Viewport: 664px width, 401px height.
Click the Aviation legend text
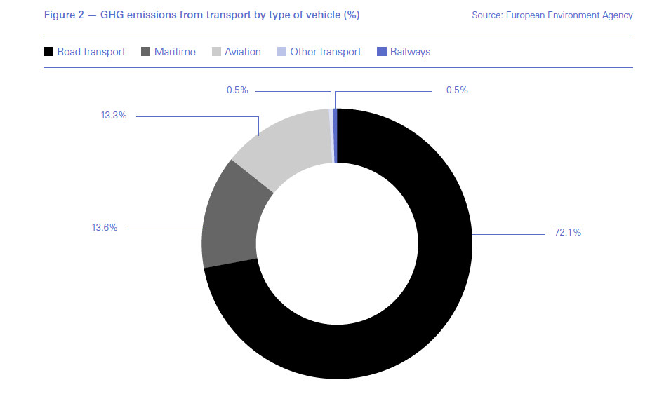243,52
